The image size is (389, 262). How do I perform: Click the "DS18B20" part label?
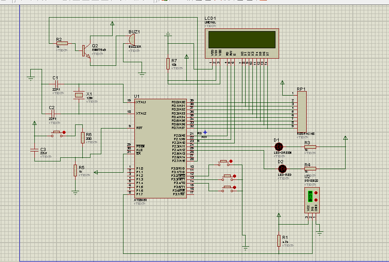(311, 181)
